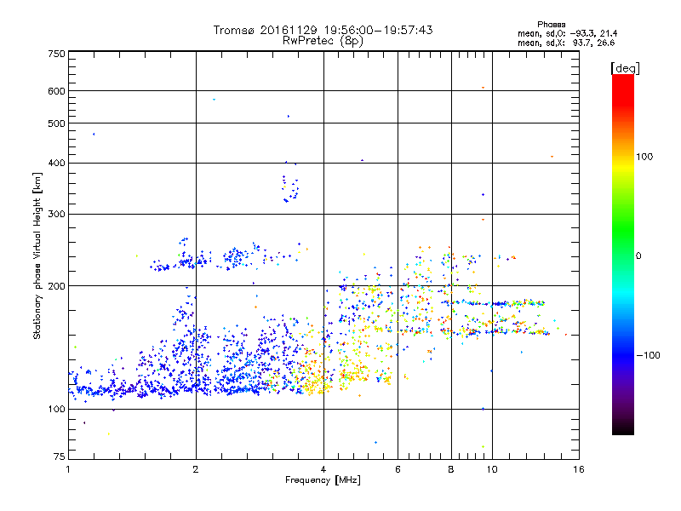Click the '750' y-axis tick label
The image size is (681, 511).
(x=56, y=54)
